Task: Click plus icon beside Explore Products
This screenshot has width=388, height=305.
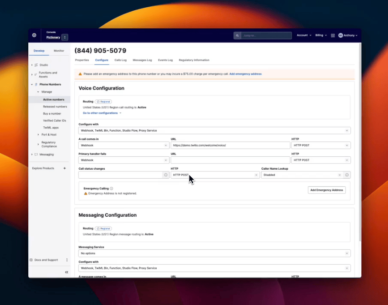Action: [65, 168]
